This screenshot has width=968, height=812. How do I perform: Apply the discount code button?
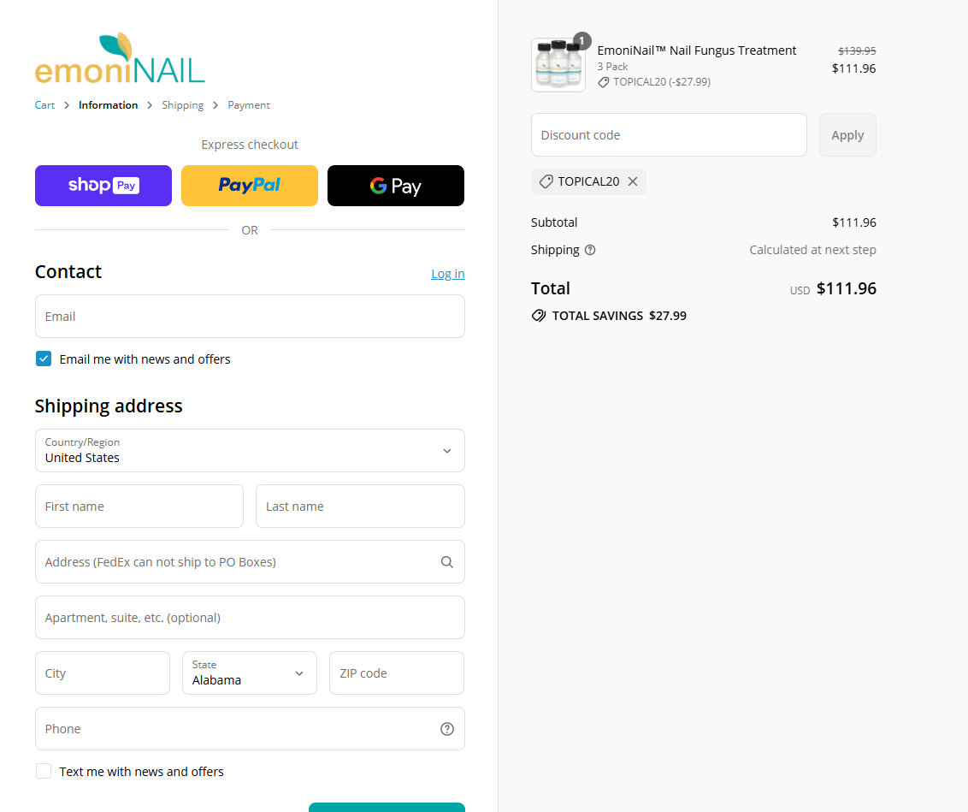pyautogui.click(x=847, y=134)
